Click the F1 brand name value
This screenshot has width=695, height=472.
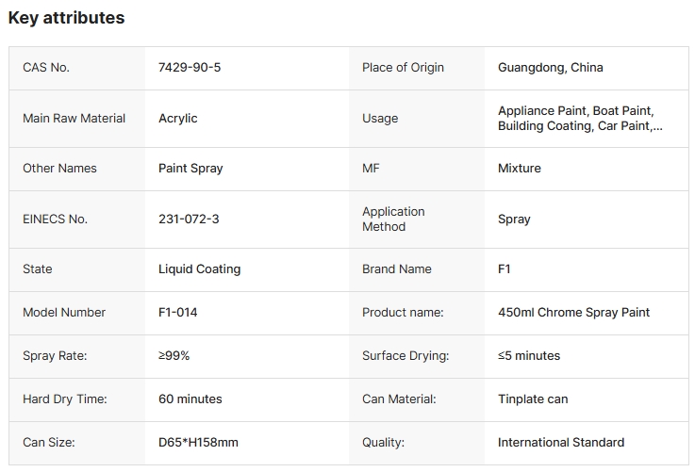[505, 269]
